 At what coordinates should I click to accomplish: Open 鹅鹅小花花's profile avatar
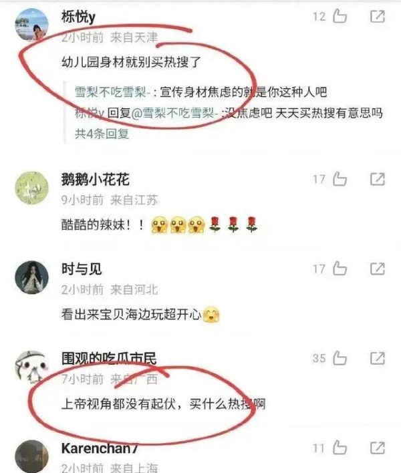click(x=31, y=188)
